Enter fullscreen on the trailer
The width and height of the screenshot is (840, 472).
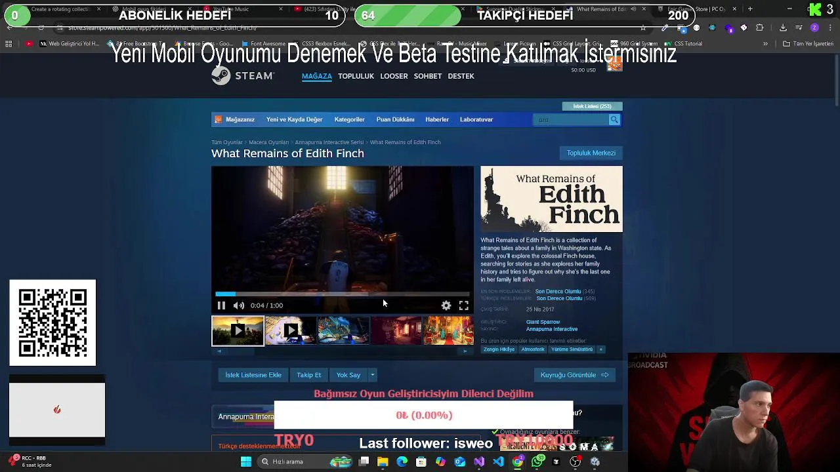point(464,305)
